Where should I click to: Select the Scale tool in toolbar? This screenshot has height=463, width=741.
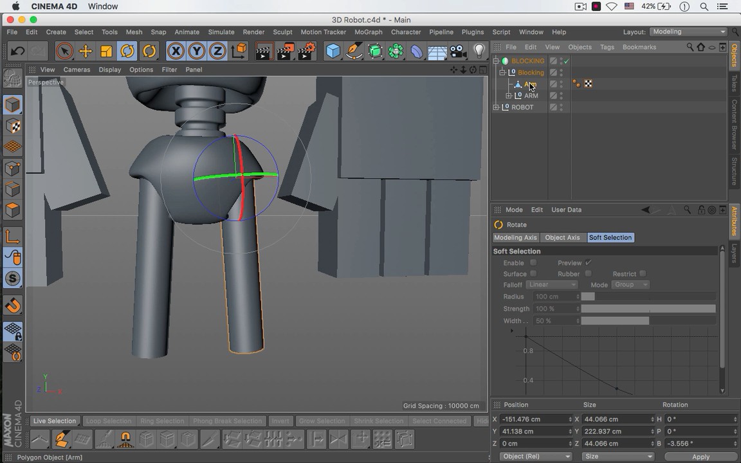click(x=106, y=51)
